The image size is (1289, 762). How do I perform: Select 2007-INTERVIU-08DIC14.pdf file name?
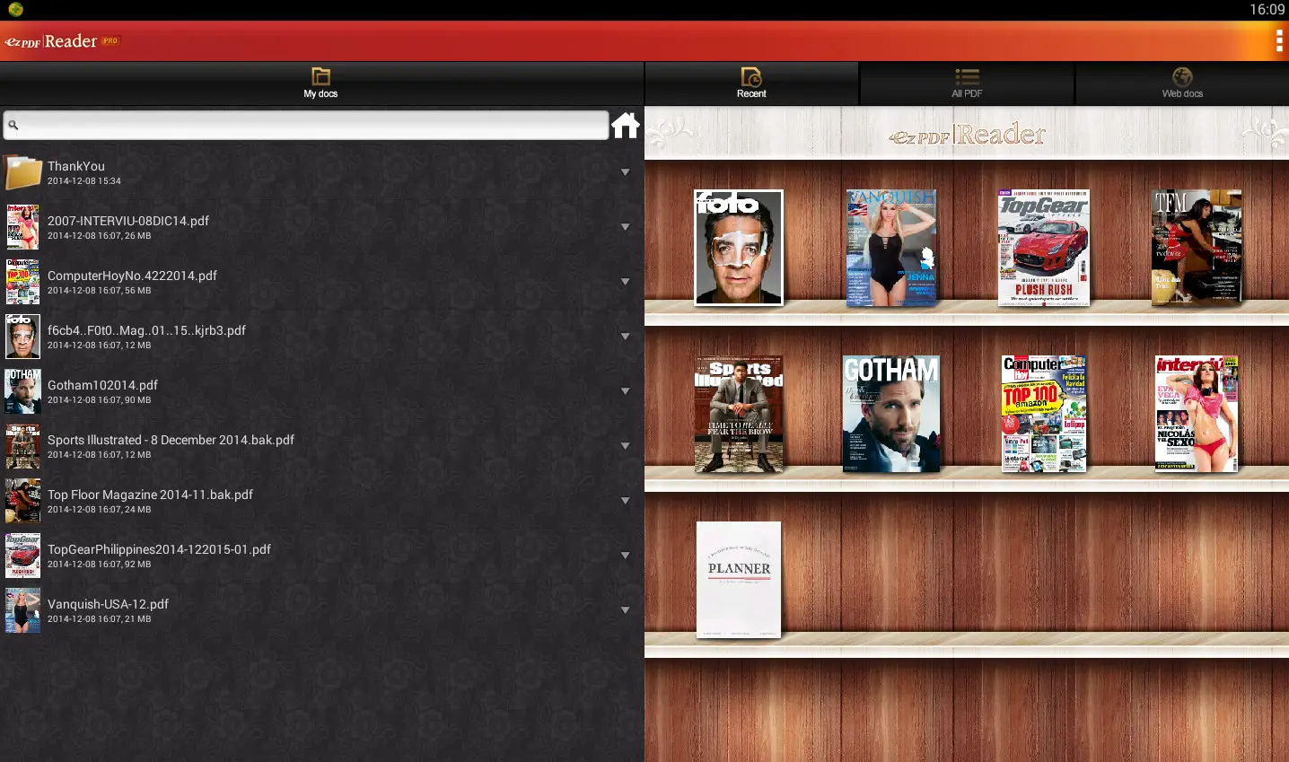[x=128, y=221]
